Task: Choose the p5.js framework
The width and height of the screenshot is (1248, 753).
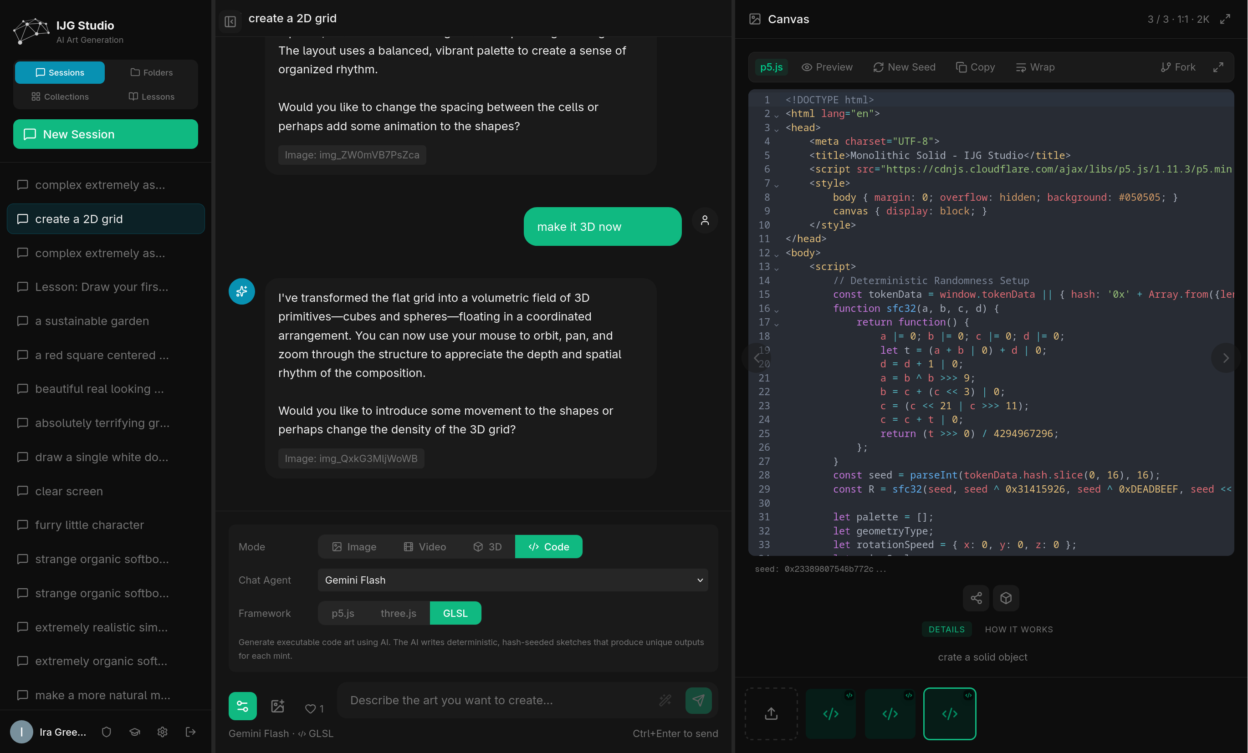Action: pyautogui.click(x=343, y=613)
